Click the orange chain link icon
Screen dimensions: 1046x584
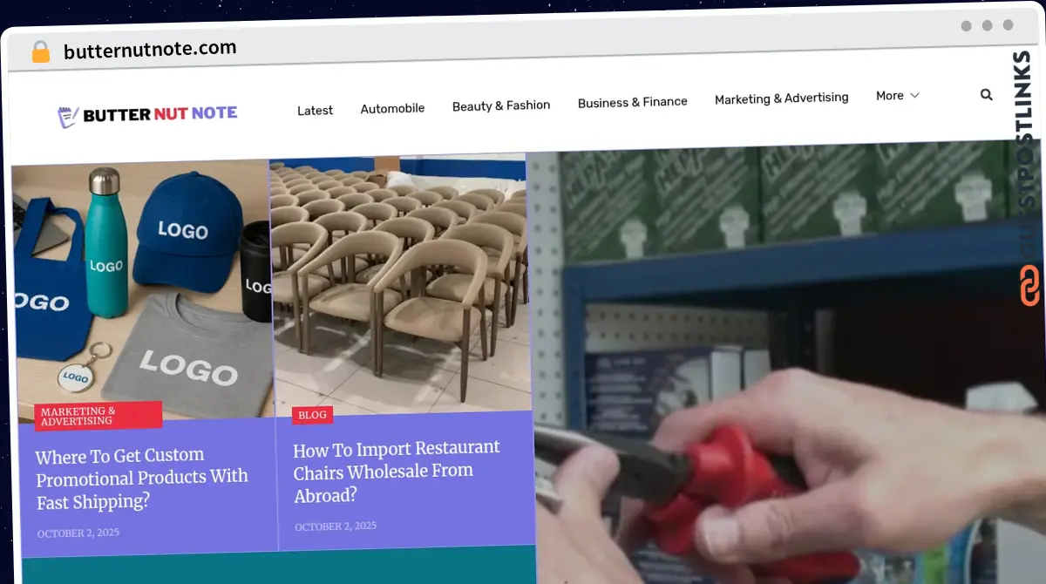click(1029, 287)
